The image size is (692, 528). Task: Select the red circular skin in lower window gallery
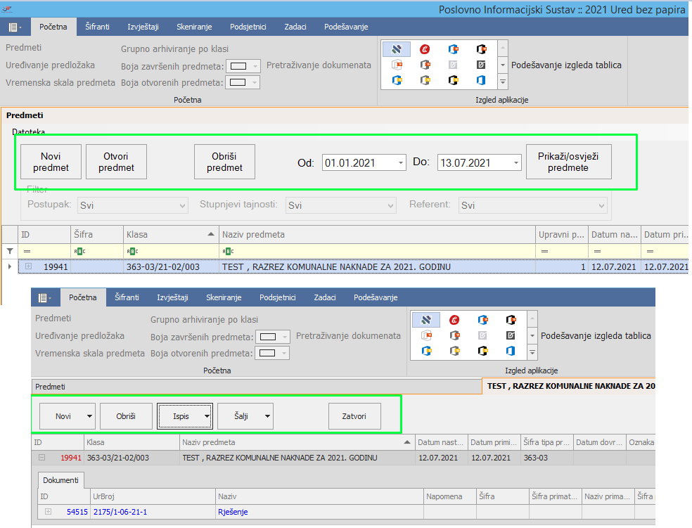[x=454, y=320]
